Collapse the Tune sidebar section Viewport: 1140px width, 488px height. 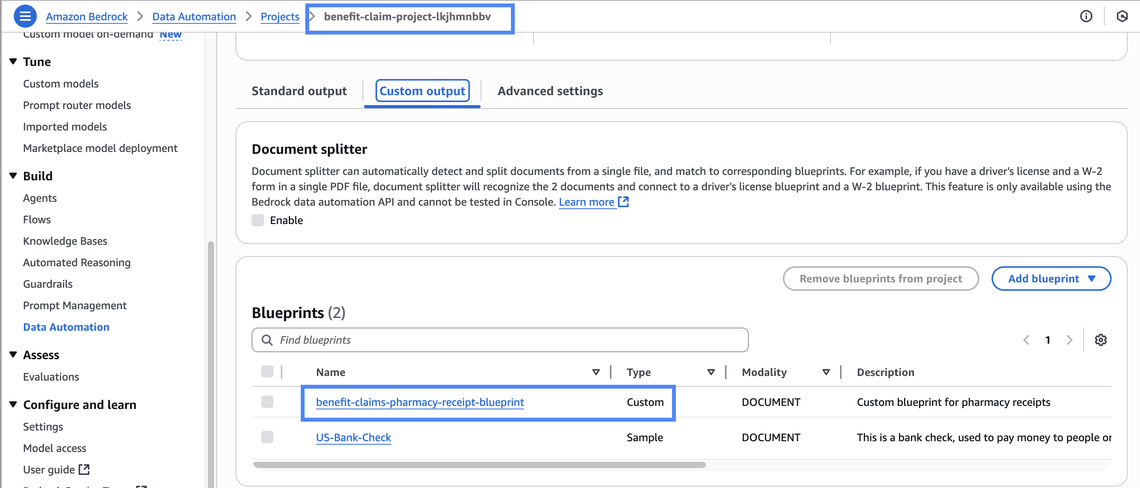pyautogui.click(x=13, y=61)
